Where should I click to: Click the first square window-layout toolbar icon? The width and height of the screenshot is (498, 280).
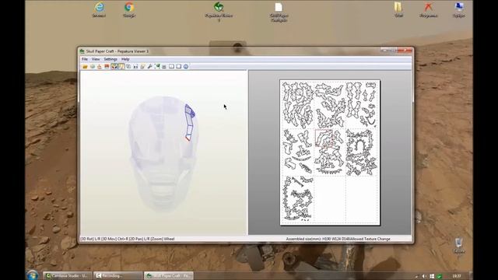pyautogui.click(x=171, y=66)
